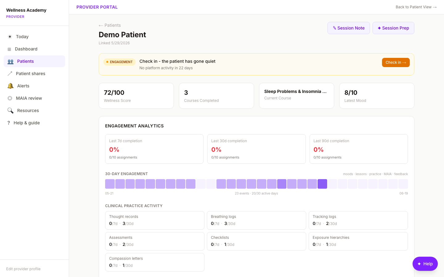Click the Last 7d completion card
Screen dimensions: 444x277
(154, 149)
